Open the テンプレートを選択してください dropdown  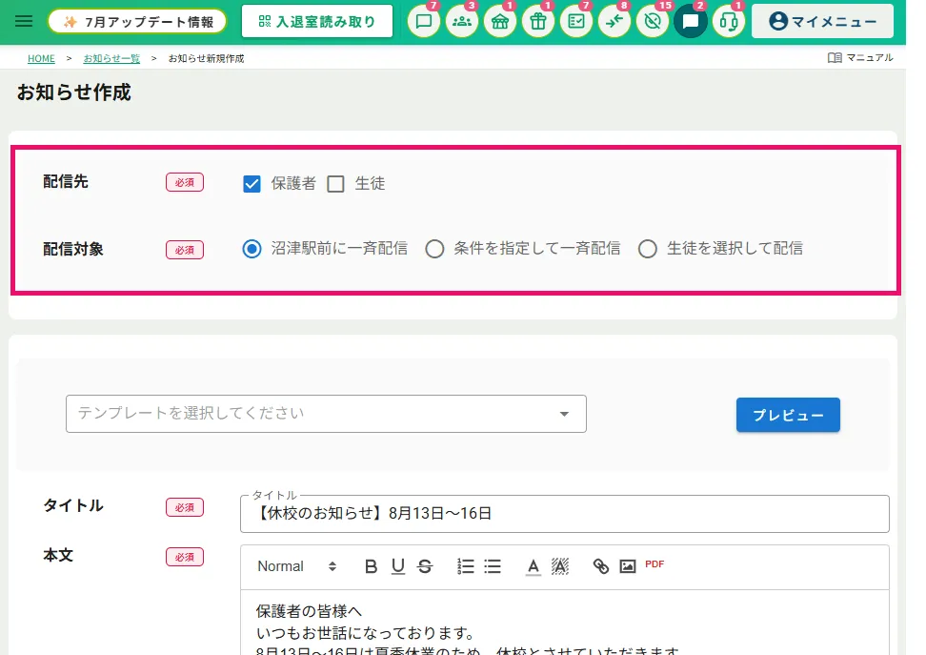pyautogui.click(x=326, y=414)
